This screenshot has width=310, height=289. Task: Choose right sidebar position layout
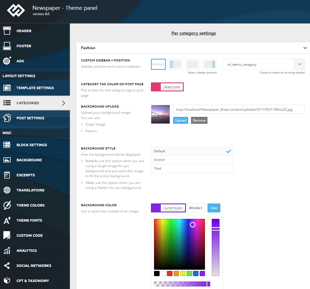209,64
